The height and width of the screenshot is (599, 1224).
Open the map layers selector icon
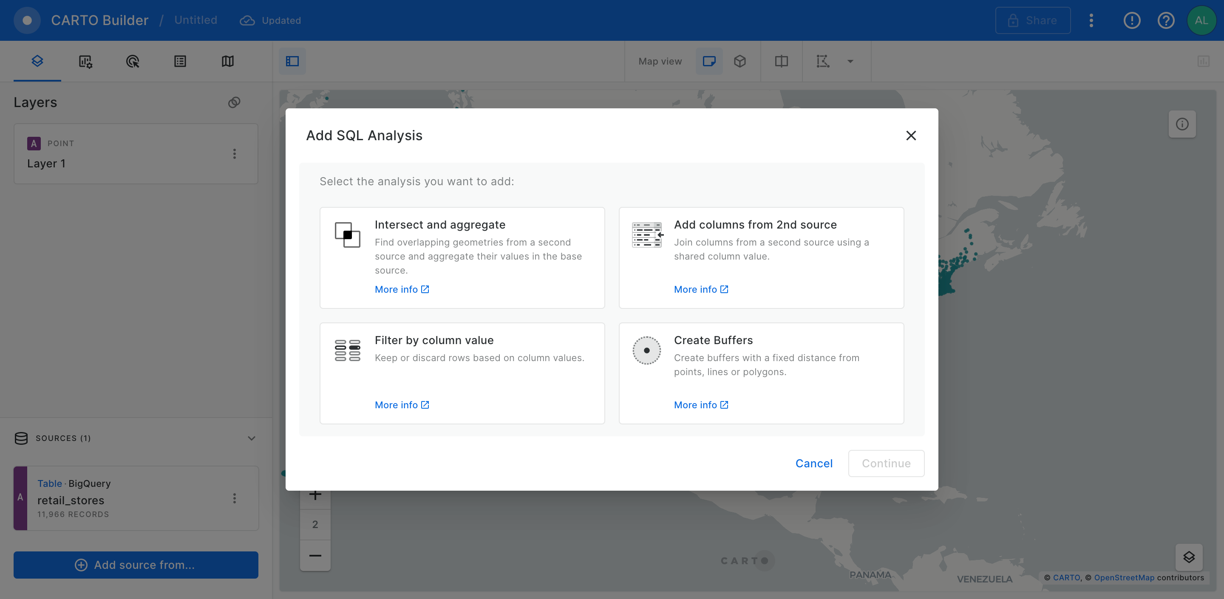pos(1189,557)
